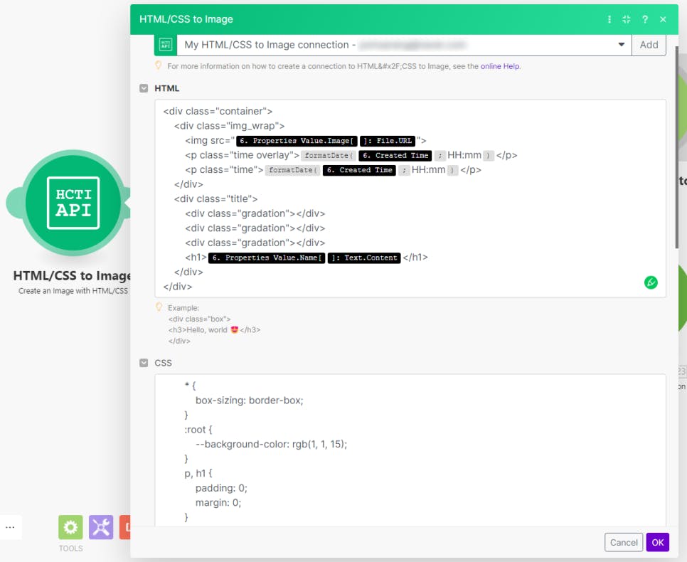Click the Add connection button
The height and width of the screenshot is (562, 687).
pos(649,45)
